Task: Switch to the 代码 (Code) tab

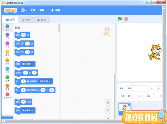Action: 10,20
